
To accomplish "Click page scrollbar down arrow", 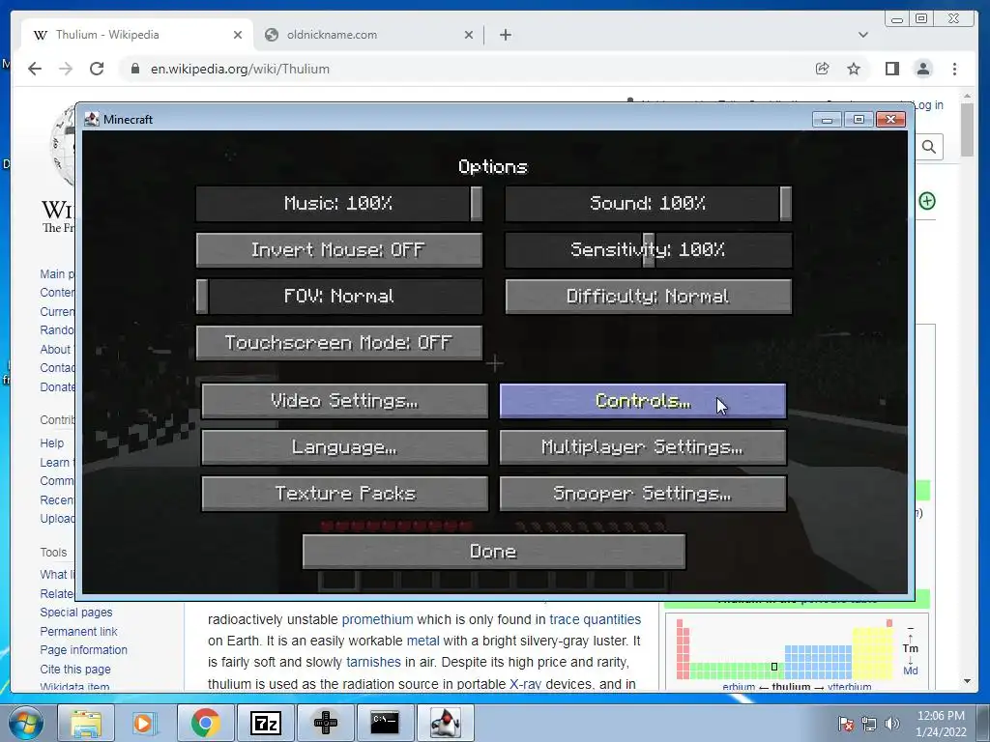I will pos(967,681).
